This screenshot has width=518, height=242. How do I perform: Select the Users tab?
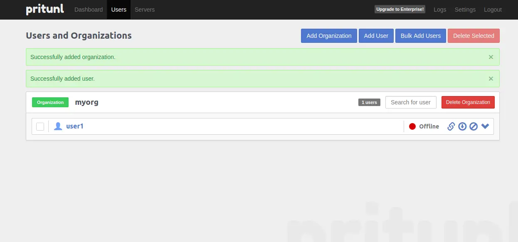point(119,10)
